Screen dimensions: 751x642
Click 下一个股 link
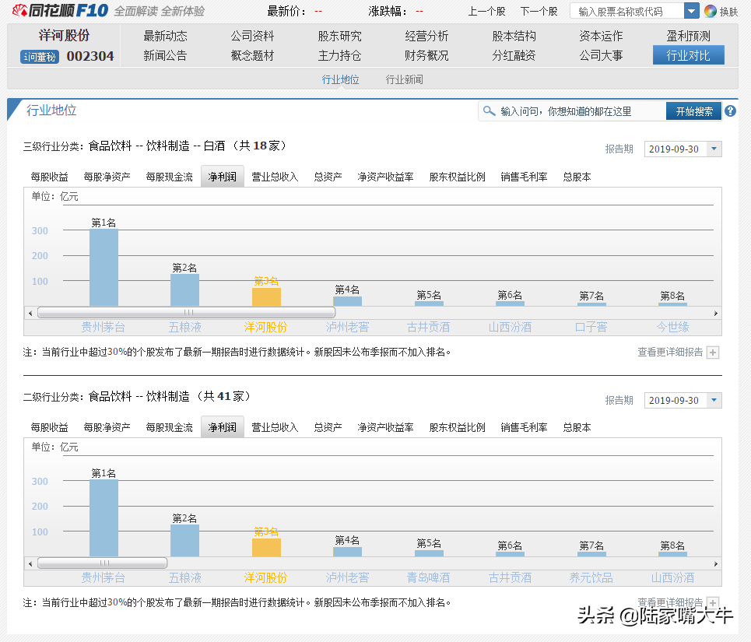coord(539,11)
